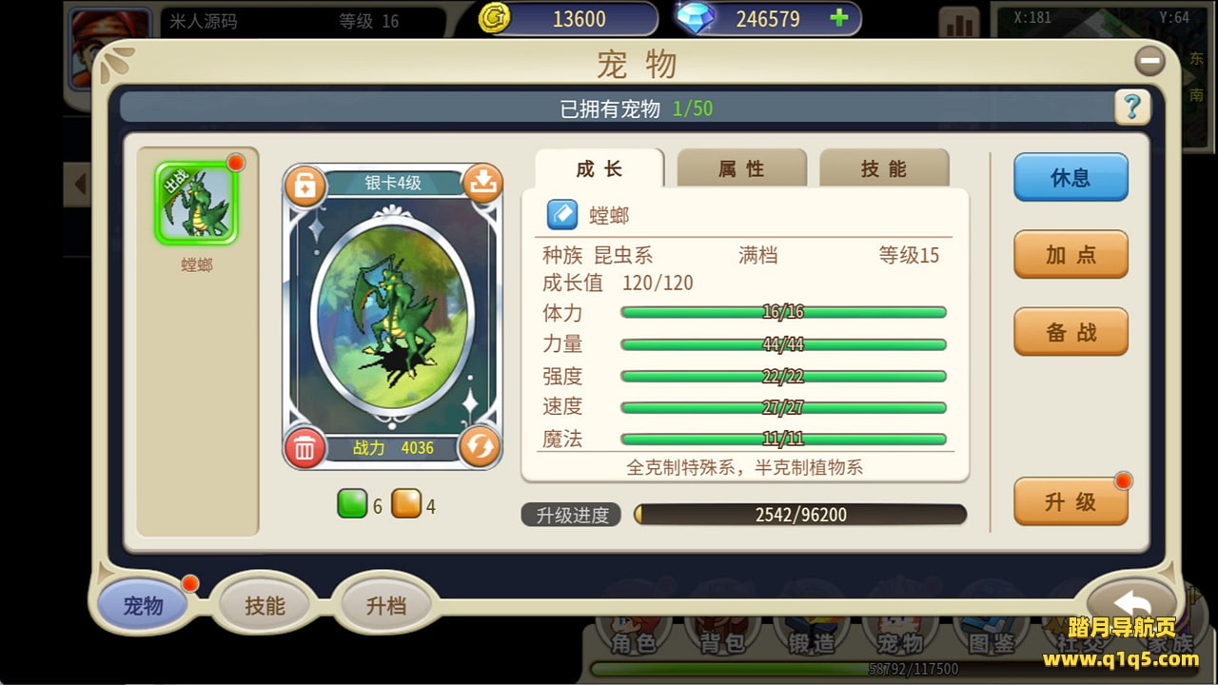Tap the green plus next to diamonds

(839, 18)
